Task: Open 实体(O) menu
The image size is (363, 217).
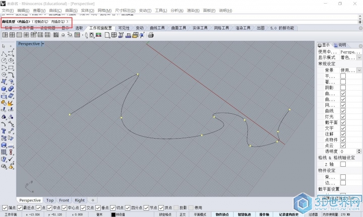Action: tap(88, 10)
